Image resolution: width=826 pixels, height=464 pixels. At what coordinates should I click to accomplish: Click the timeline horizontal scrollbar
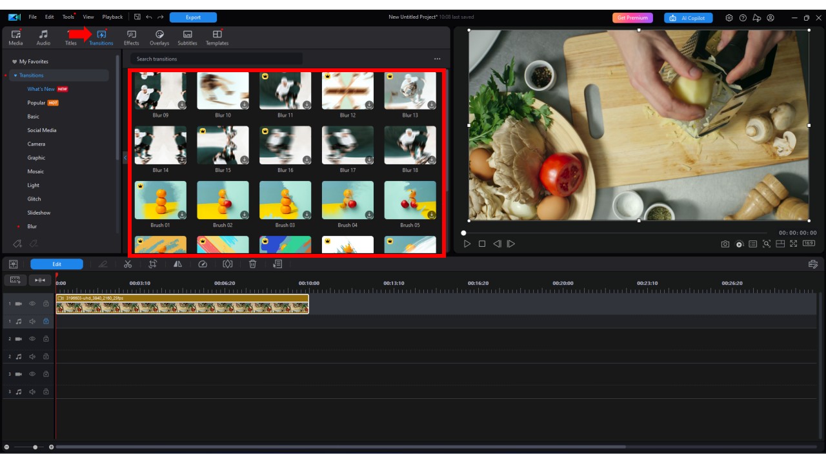click(341, 447)
